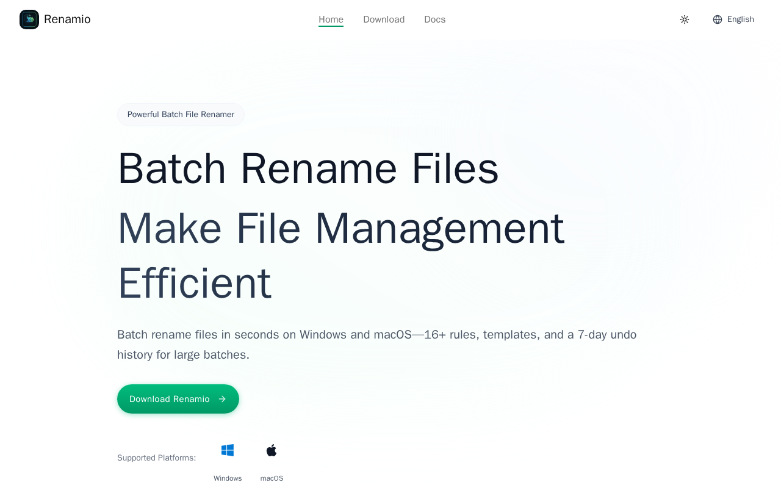Click the Batch Rename Files heading

click(308, 168)
